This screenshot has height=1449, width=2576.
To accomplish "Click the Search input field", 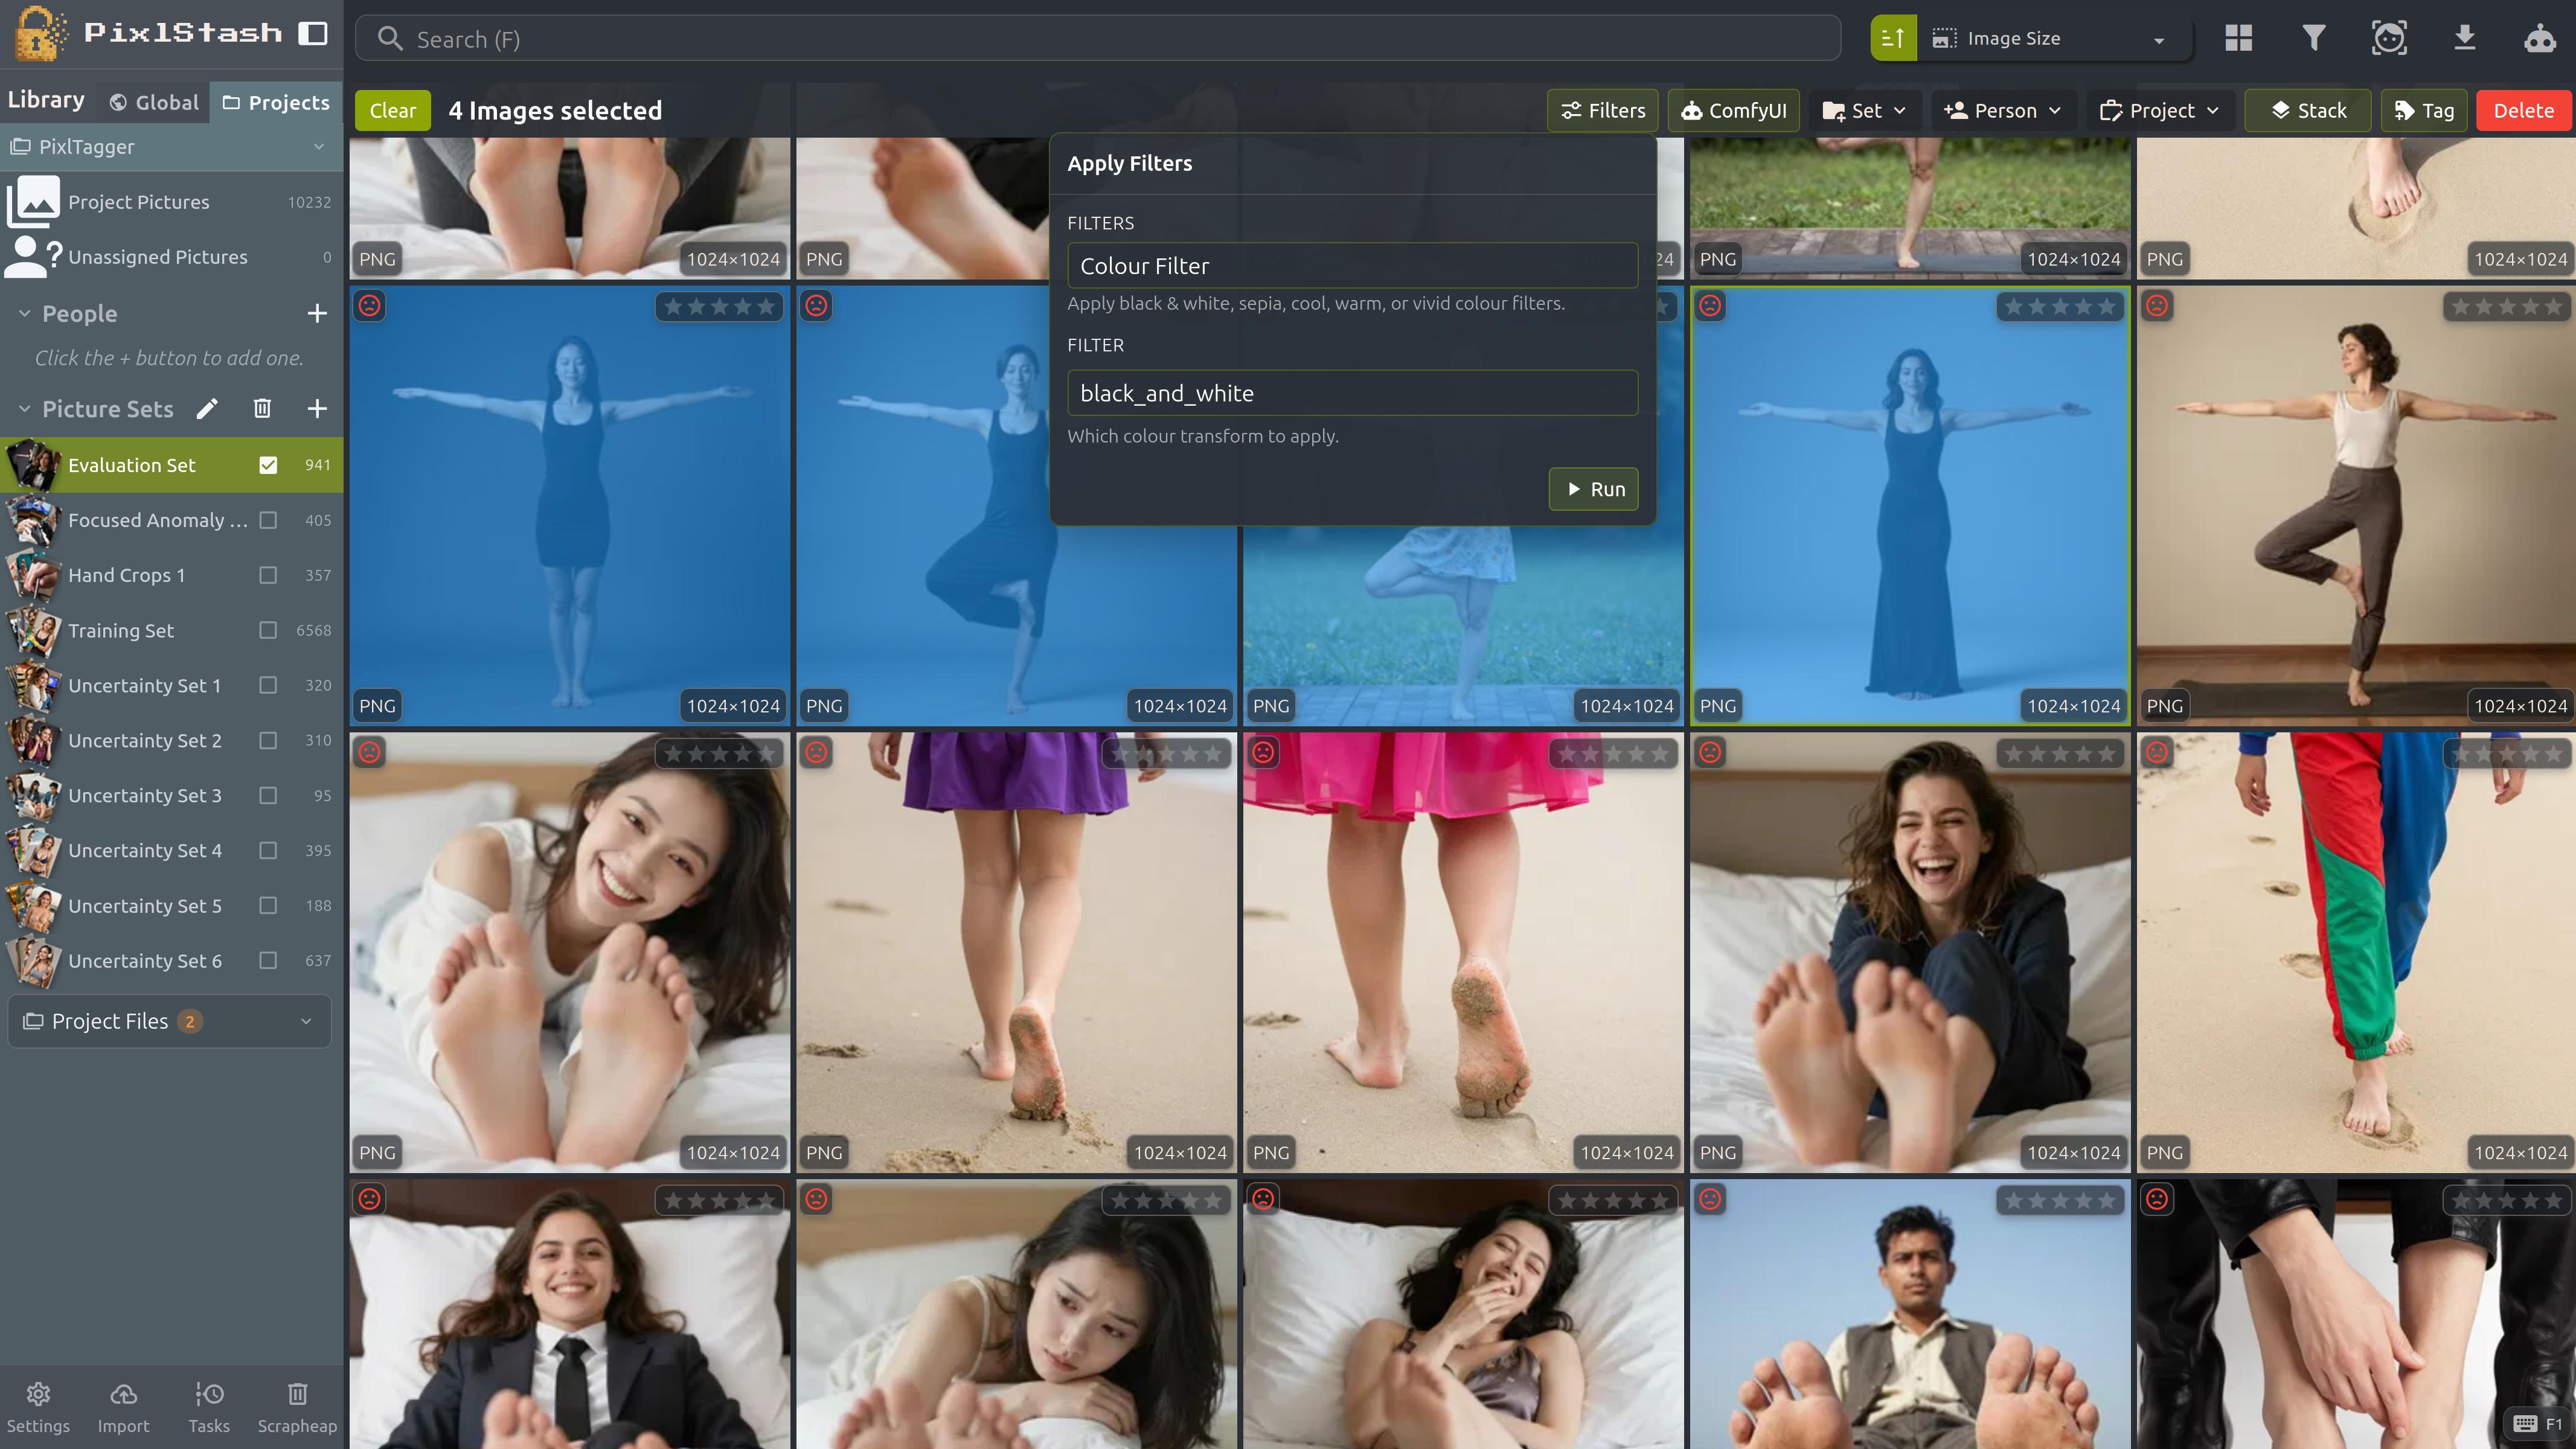I will pyautogui.click(x=1100, y=39).
